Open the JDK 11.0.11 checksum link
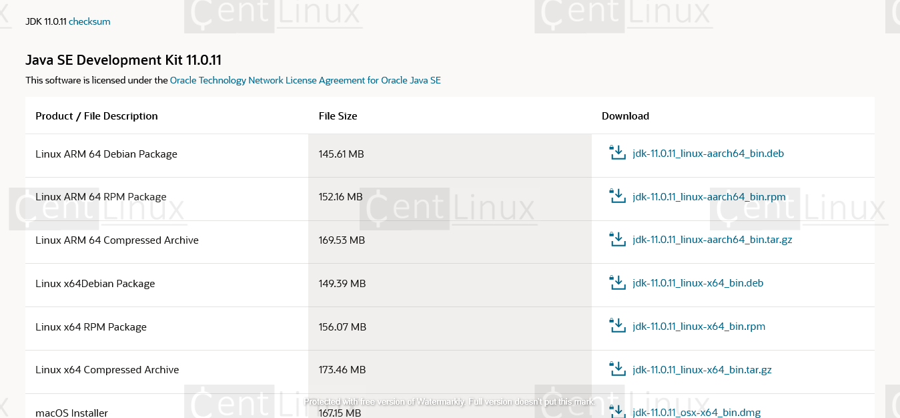Screen dimensions: 900x418 tap(89, 21)
